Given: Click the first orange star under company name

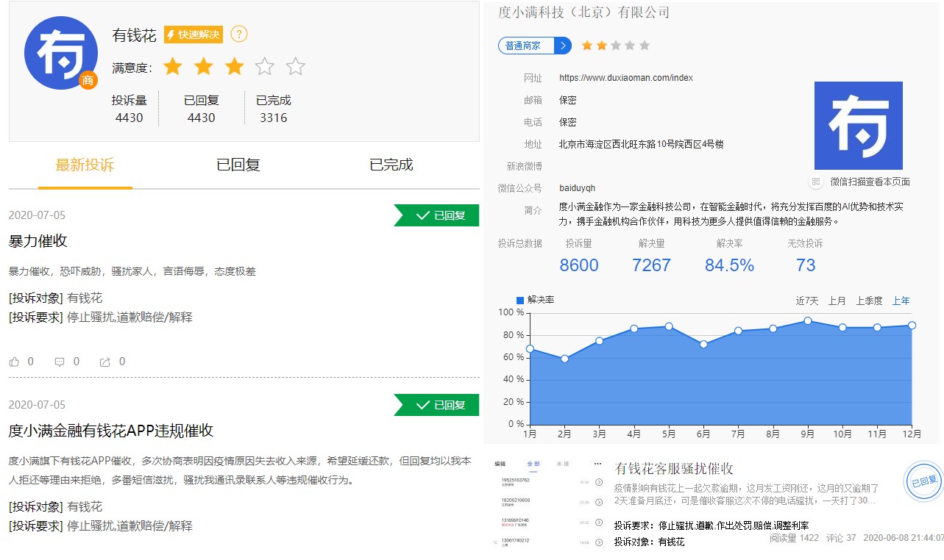Looking at the screenshot, I should click(x=586, y=46).
